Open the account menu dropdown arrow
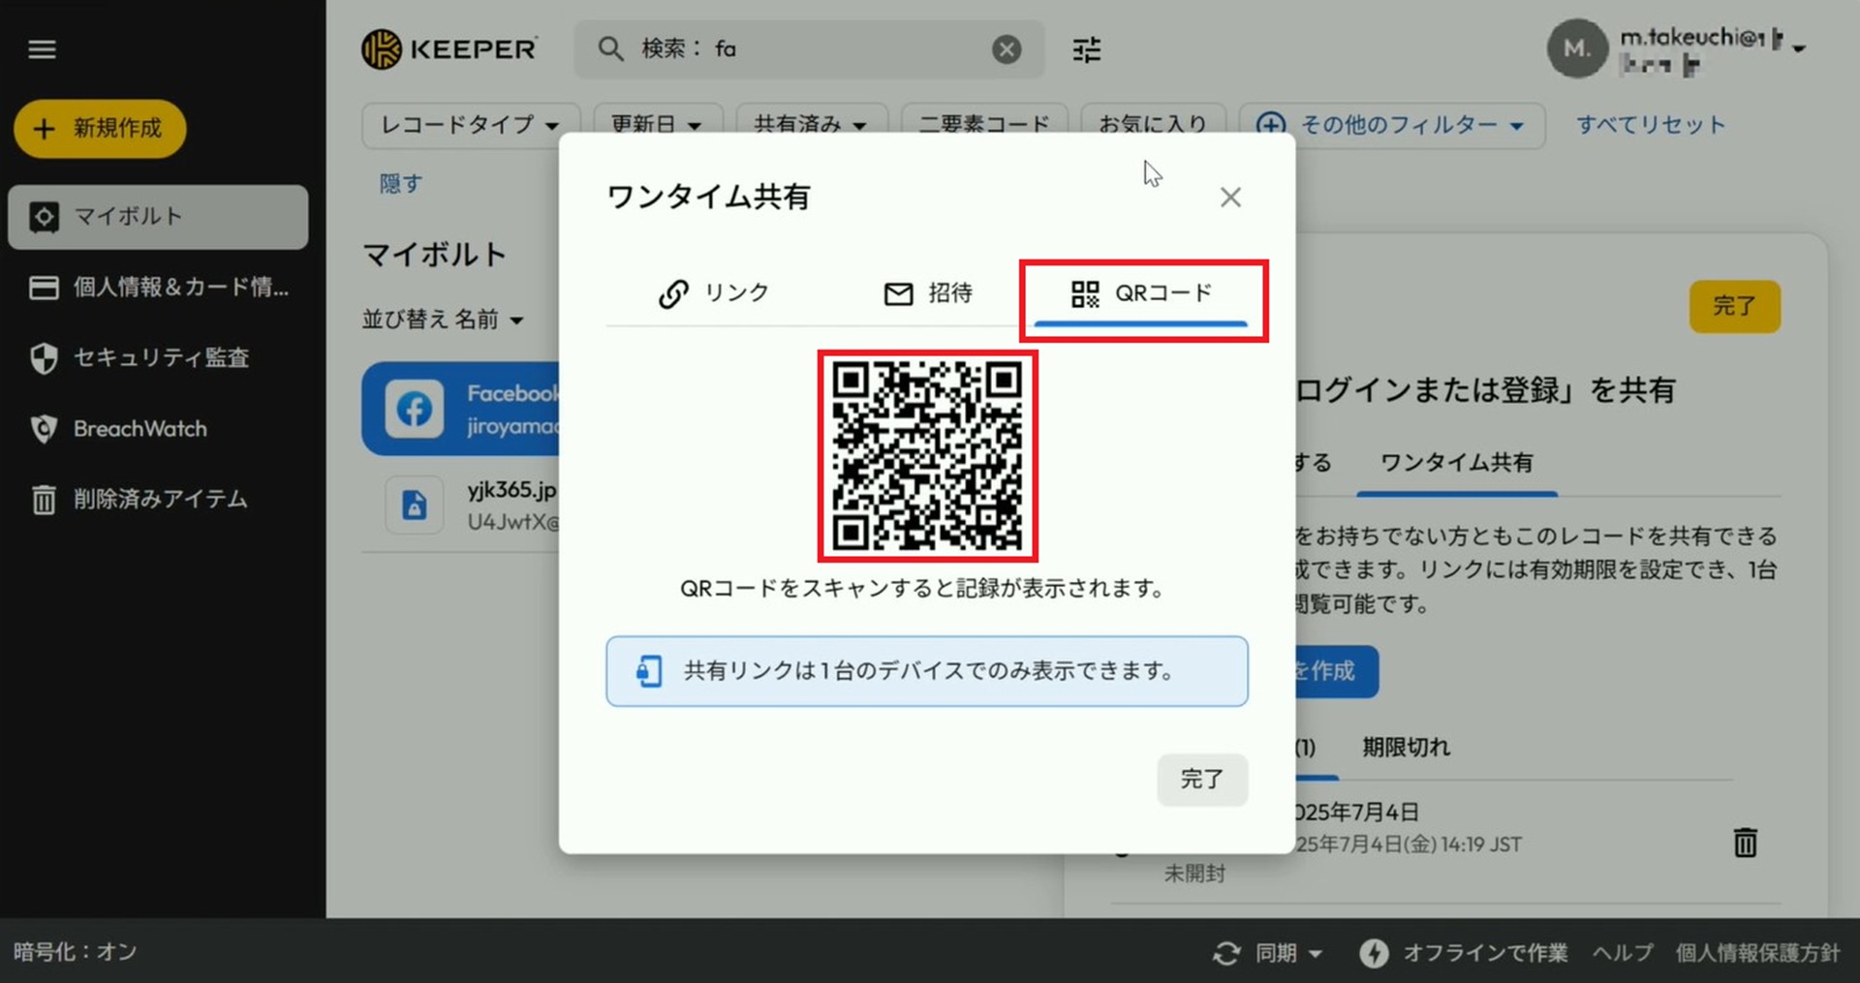 tap(1799, 48)
